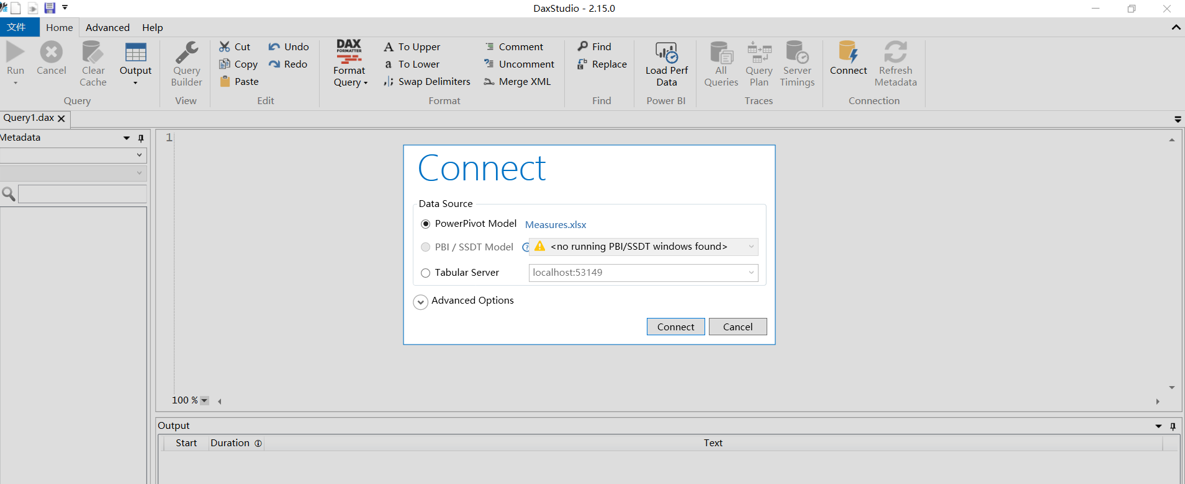Open the second Metadata dropdown
This screenshot has height=484, width=1185.
click(139, 173)
